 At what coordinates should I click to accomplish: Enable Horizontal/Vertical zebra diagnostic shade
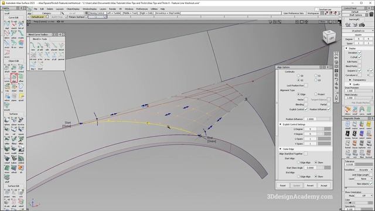pyautogui.click(x=354, y=134)
